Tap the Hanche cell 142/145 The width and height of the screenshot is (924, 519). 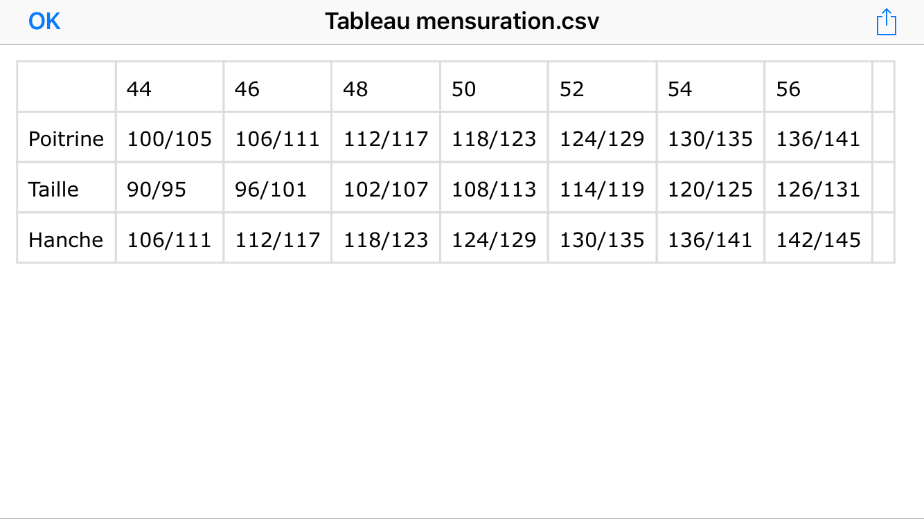pos(818,239)
